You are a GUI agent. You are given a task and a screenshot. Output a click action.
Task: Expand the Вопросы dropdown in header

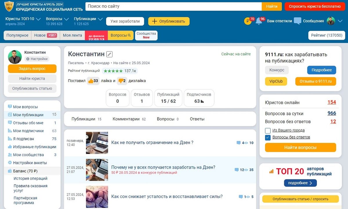click(x=66, y=19)
